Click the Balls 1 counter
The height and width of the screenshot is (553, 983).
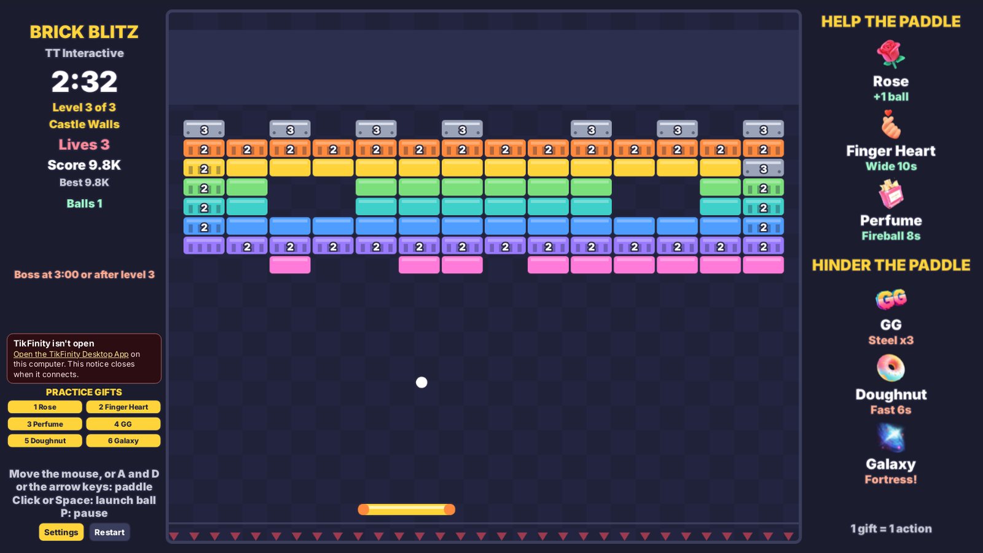pos(84,203)
